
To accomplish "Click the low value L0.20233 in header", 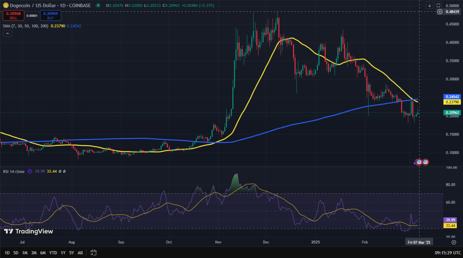I will [x=153, y=5].
